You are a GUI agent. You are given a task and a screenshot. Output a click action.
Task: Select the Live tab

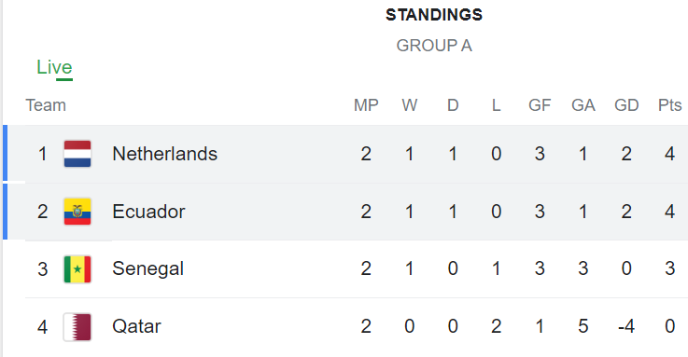click(54, 67)
